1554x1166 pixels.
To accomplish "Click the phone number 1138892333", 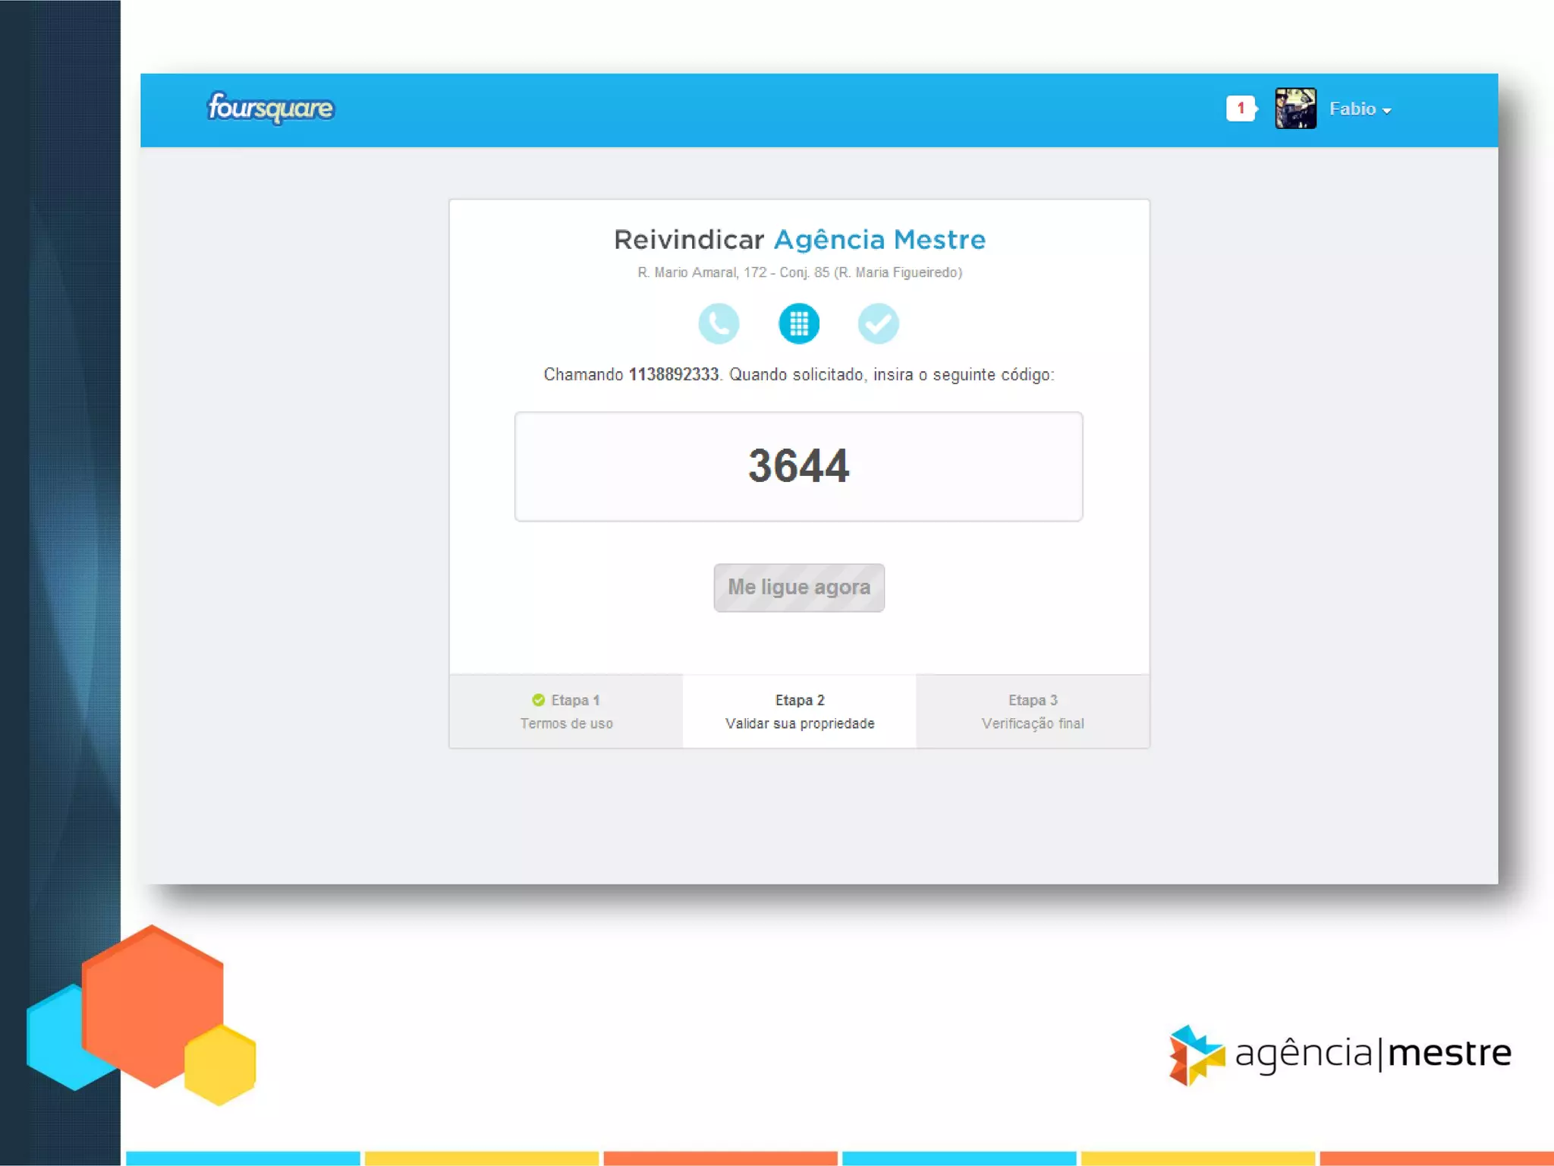I will click(x=673, y=375).
